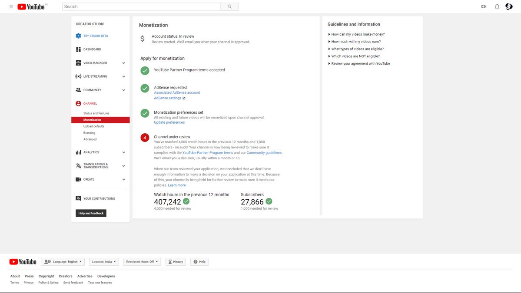Screen dimensions: 521x293
Task: Click the Translations & Transcriptions icon
Action: (x=78, y=165)
